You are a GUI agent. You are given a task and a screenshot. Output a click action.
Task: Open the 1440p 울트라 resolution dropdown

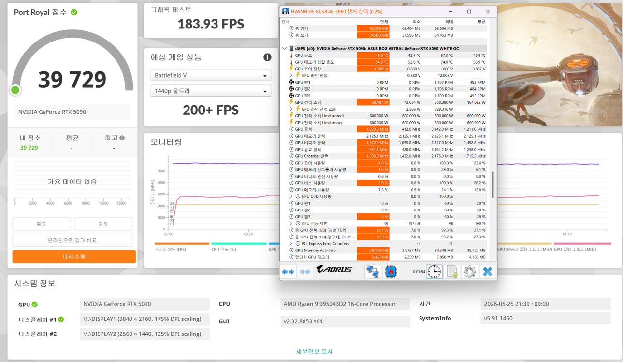tap(211, 91)
